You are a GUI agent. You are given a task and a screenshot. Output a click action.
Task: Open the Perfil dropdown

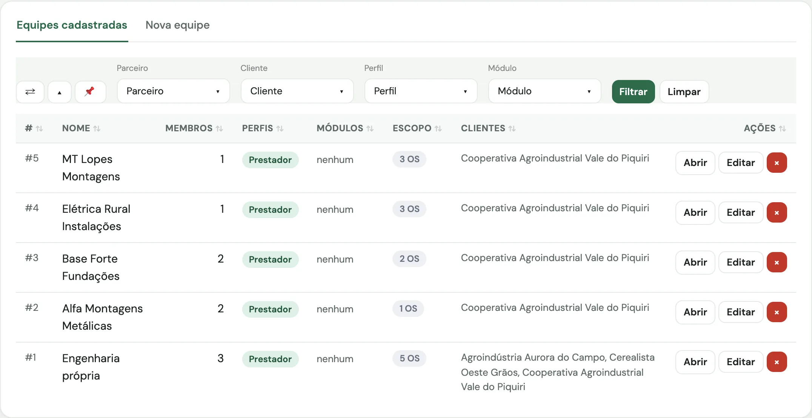tap(421, 91)
